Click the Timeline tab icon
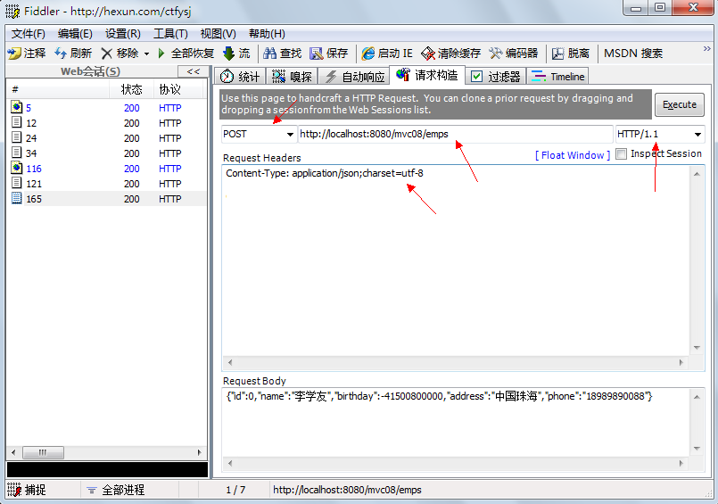 click(x=539, y=76)
